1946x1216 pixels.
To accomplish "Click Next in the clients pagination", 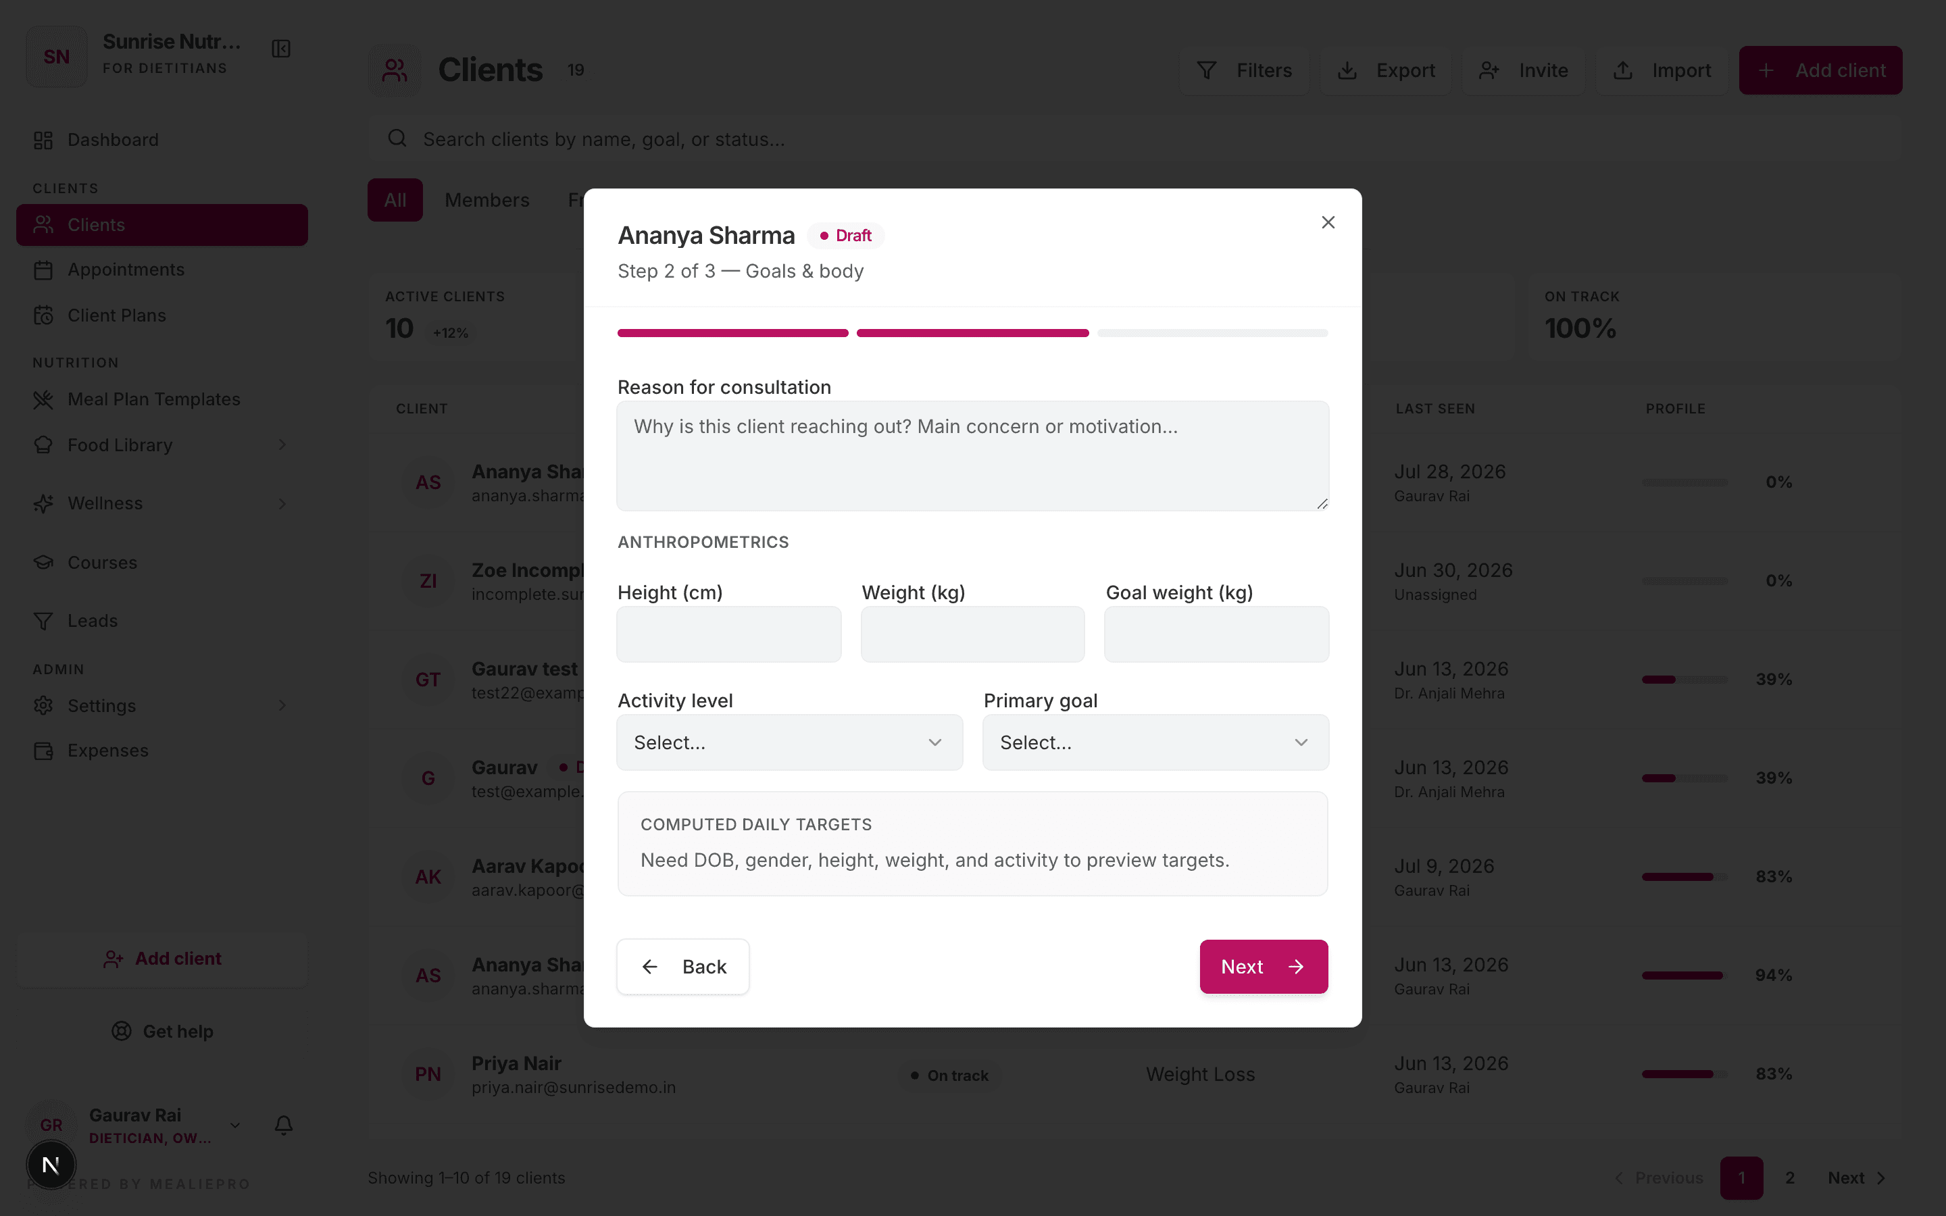I will (1857, 1177).
